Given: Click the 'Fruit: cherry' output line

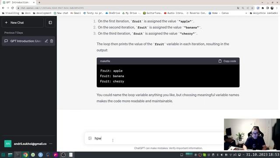Looking at the screenshot, I should click(112, 81).
